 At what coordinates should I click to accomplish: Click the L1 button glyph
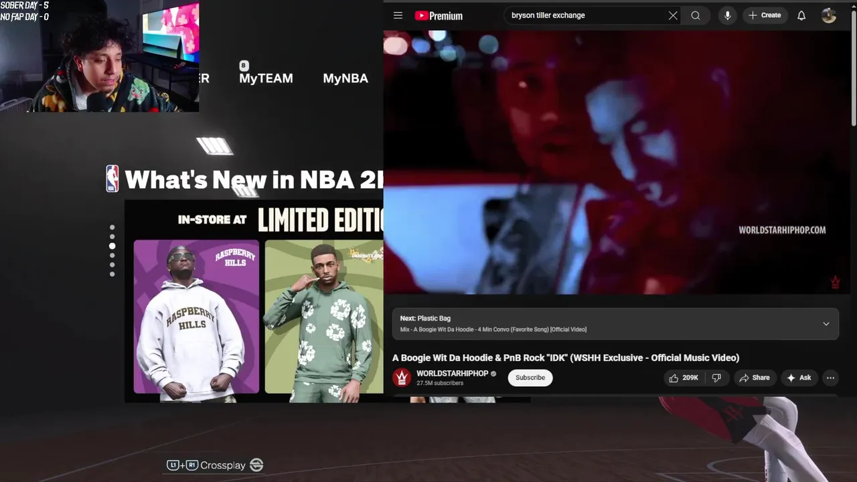[x=173, y=465]
